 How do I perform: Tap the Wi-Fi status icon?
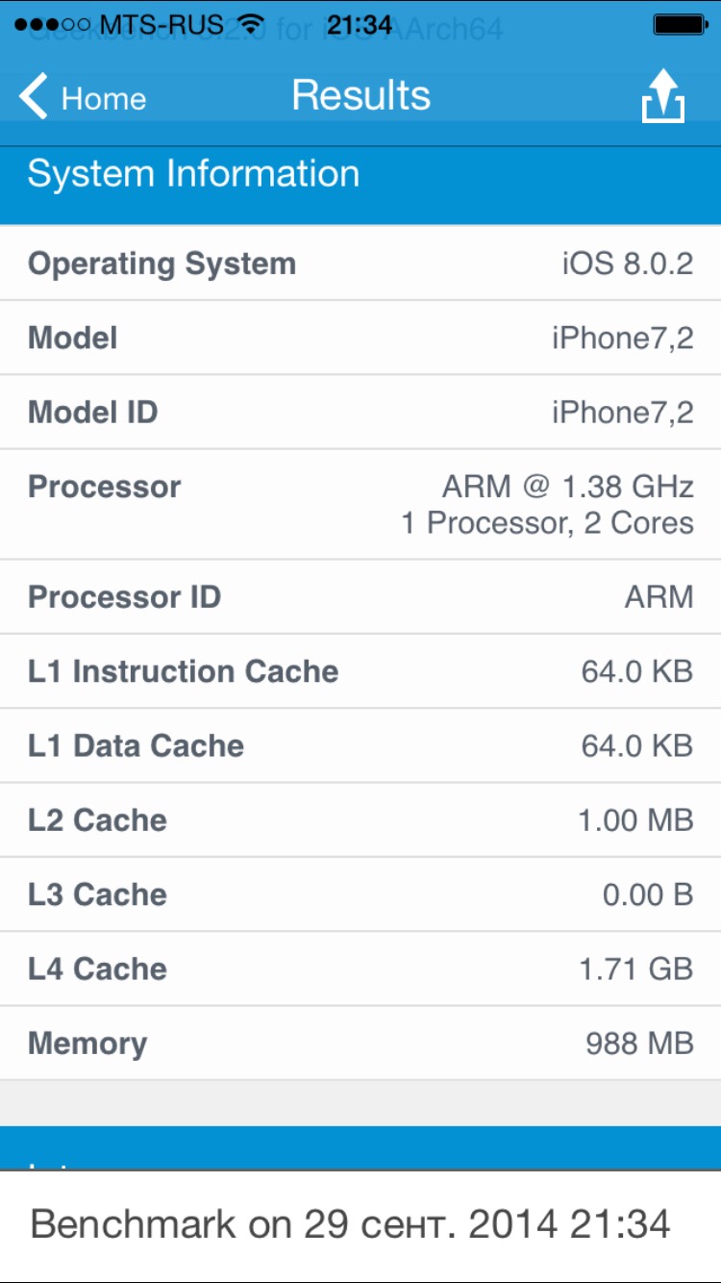[x=253, y=24]
